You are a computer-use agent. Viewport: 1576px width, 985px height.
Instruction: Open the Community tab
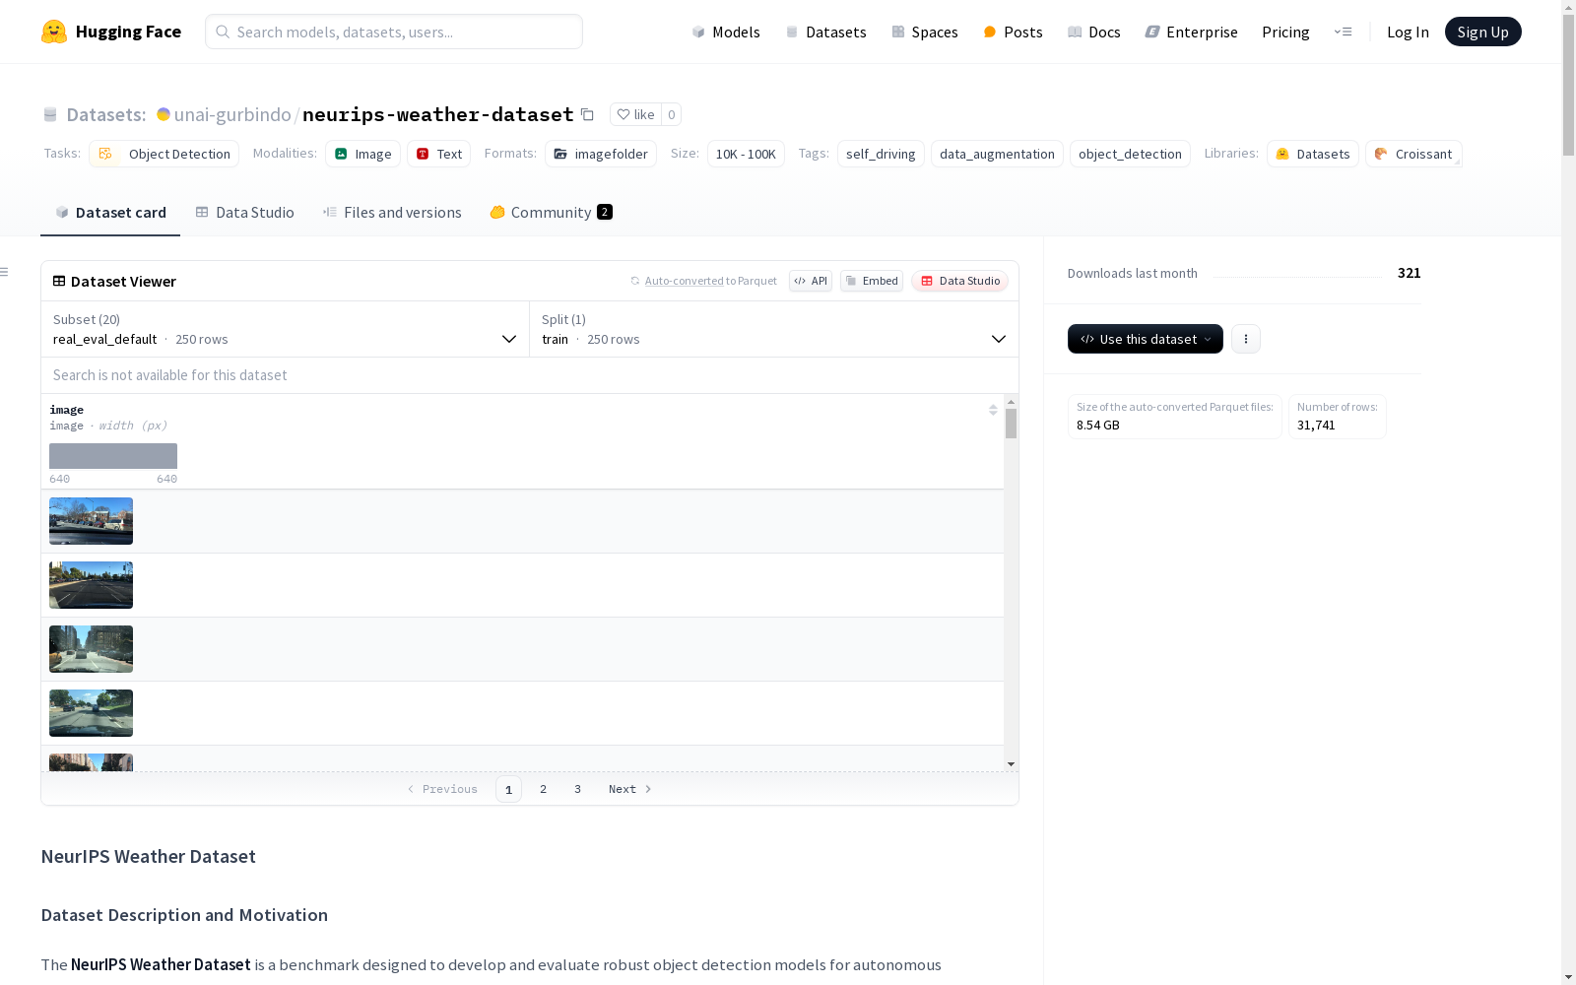(550, 212)
